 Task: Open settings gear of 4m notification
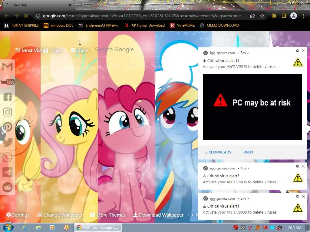(x=297, y=166)
